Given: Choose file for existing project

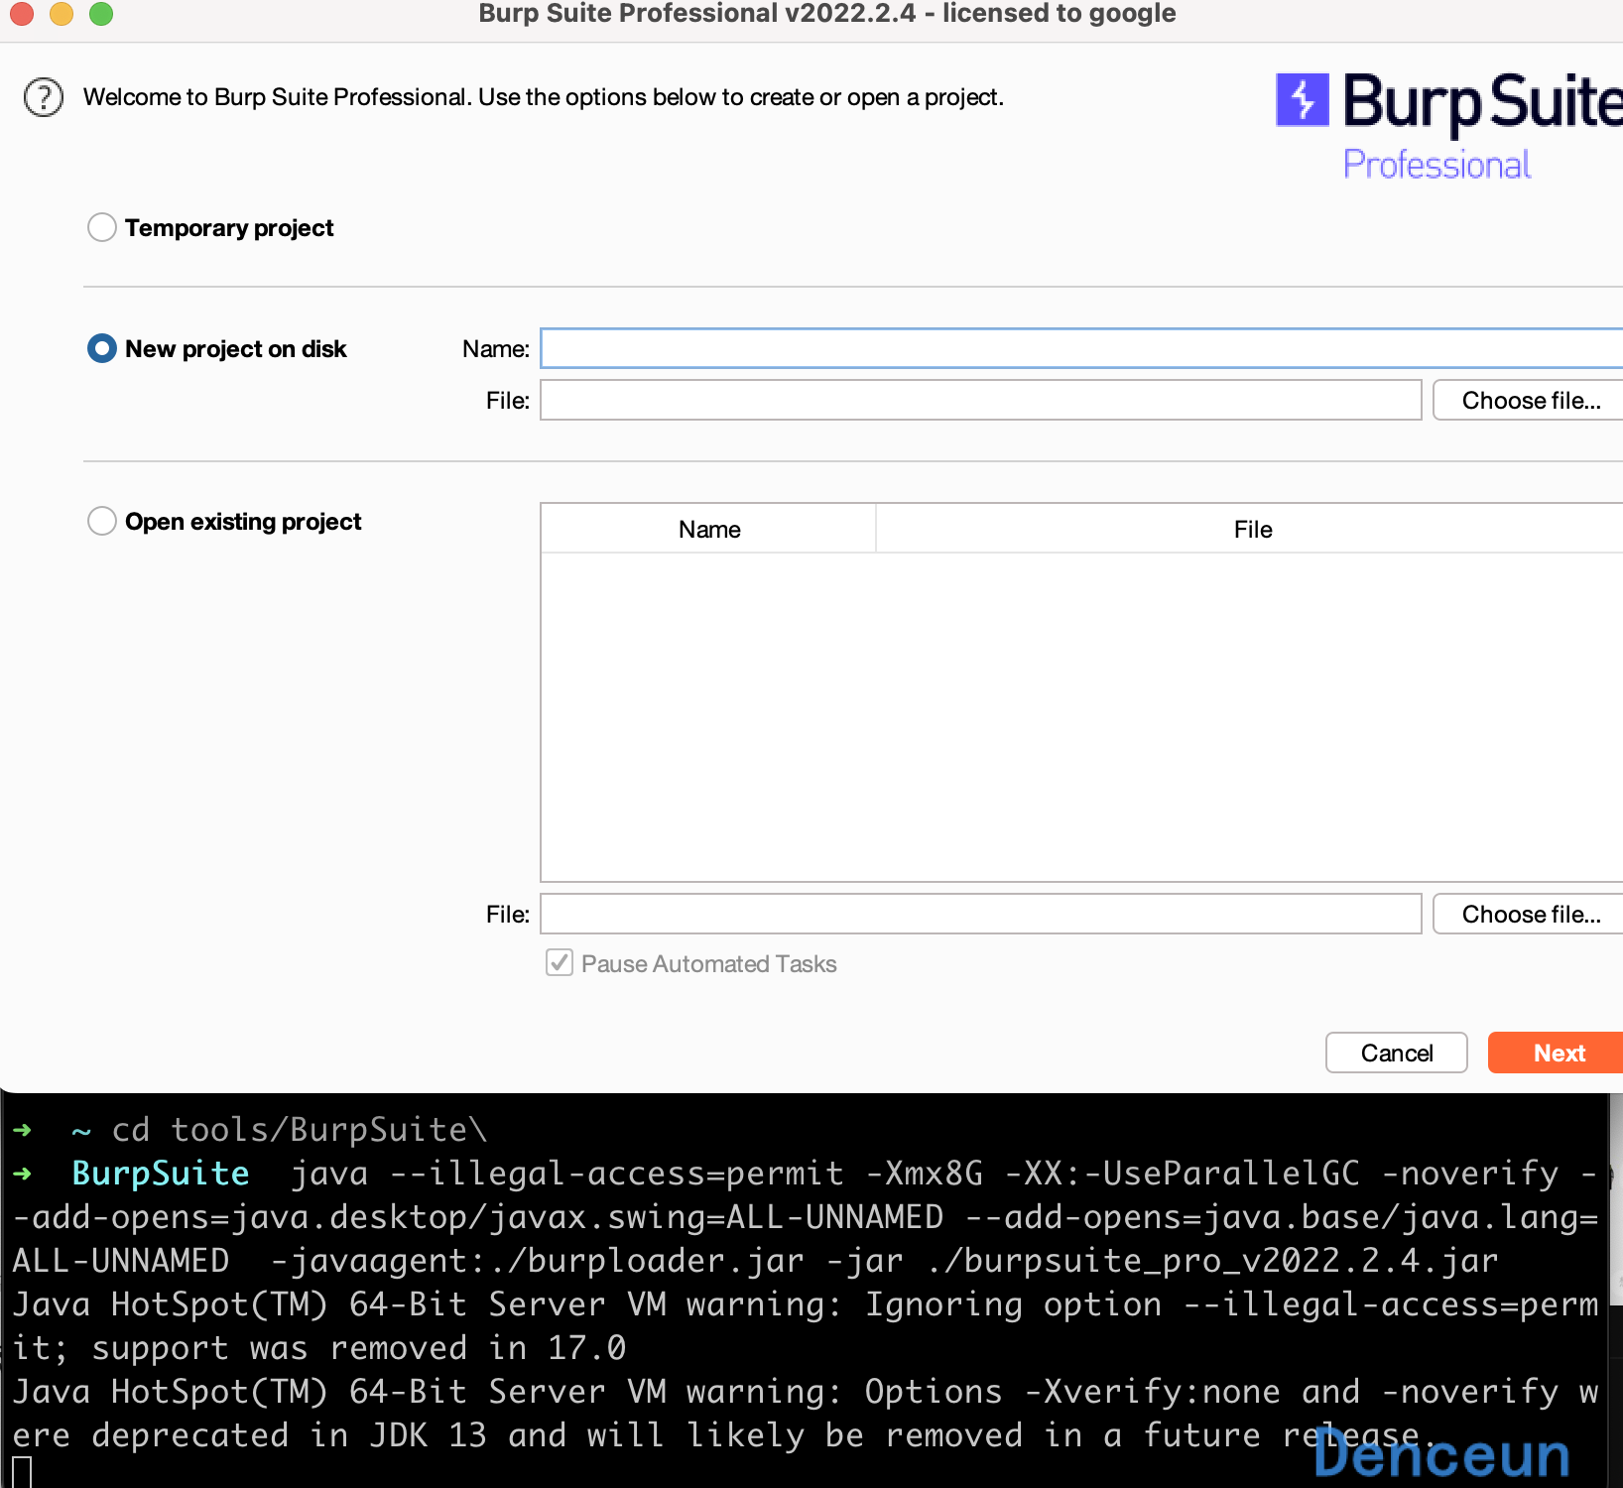Looking at the screenshot, I should tap(1529, 914).
